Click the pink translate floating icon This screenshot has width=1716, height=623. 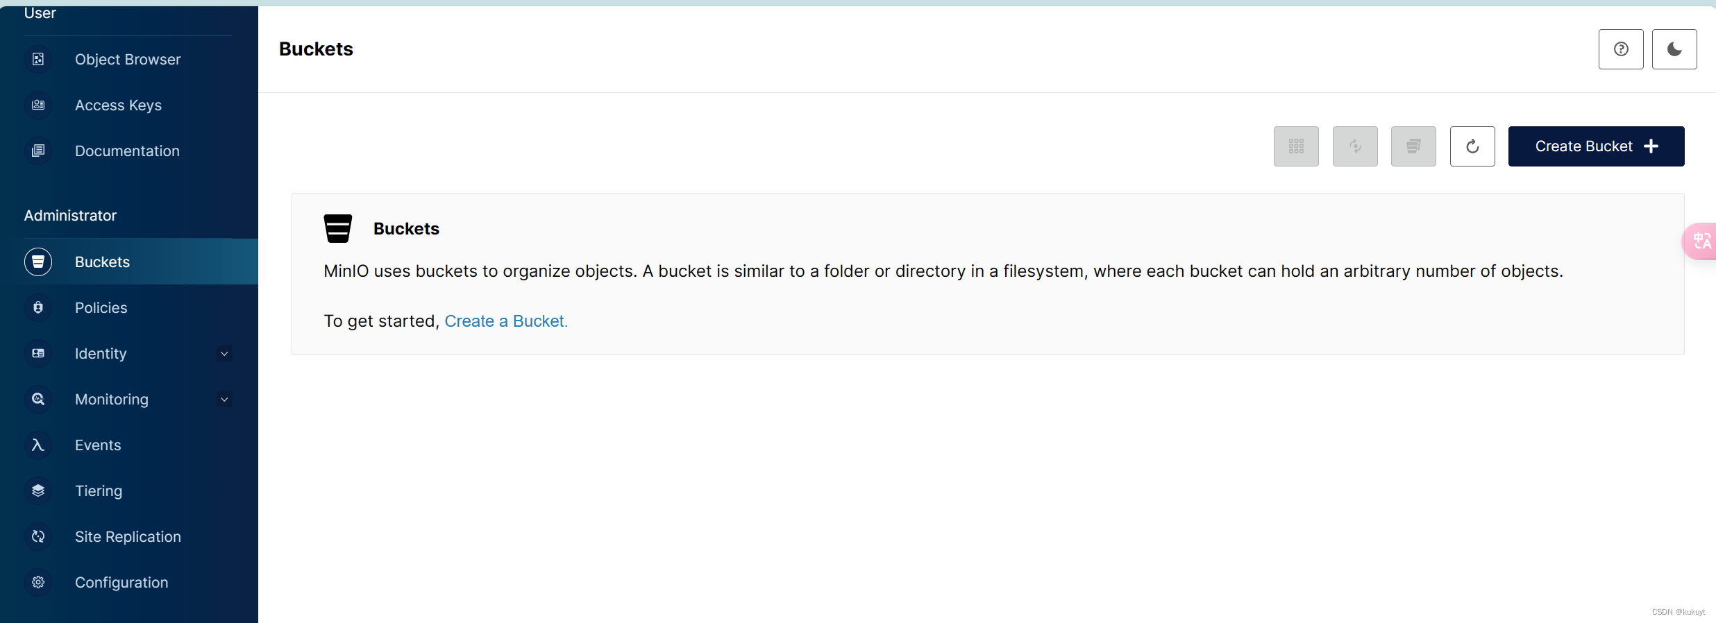1700,241
